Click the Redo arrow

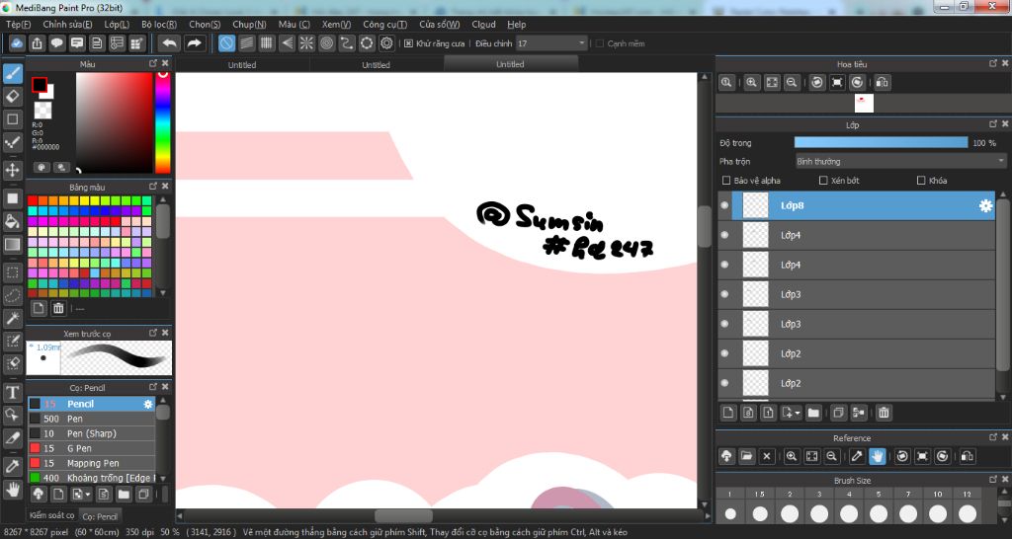[194, 43]
